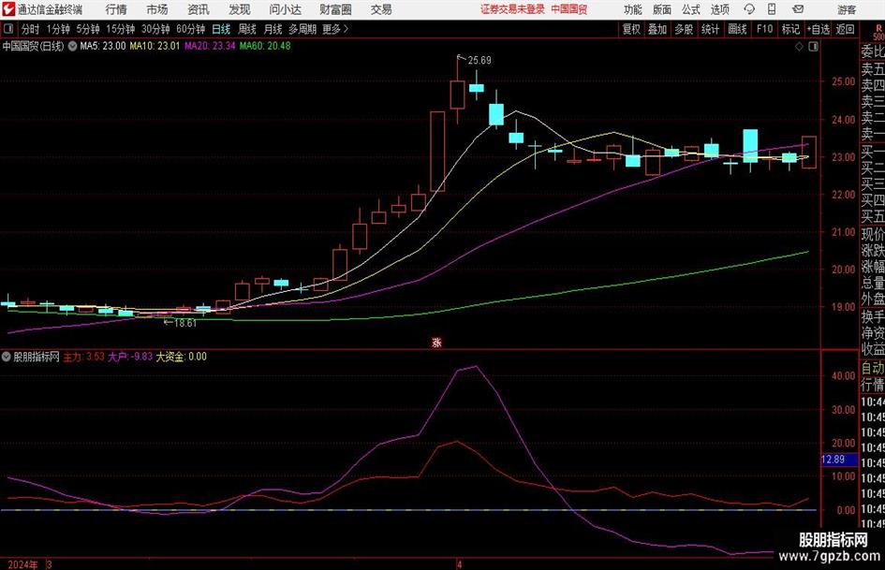Open the 多周期 multi-period view
This screenshot has height=570, width=885.
point(302,29)
